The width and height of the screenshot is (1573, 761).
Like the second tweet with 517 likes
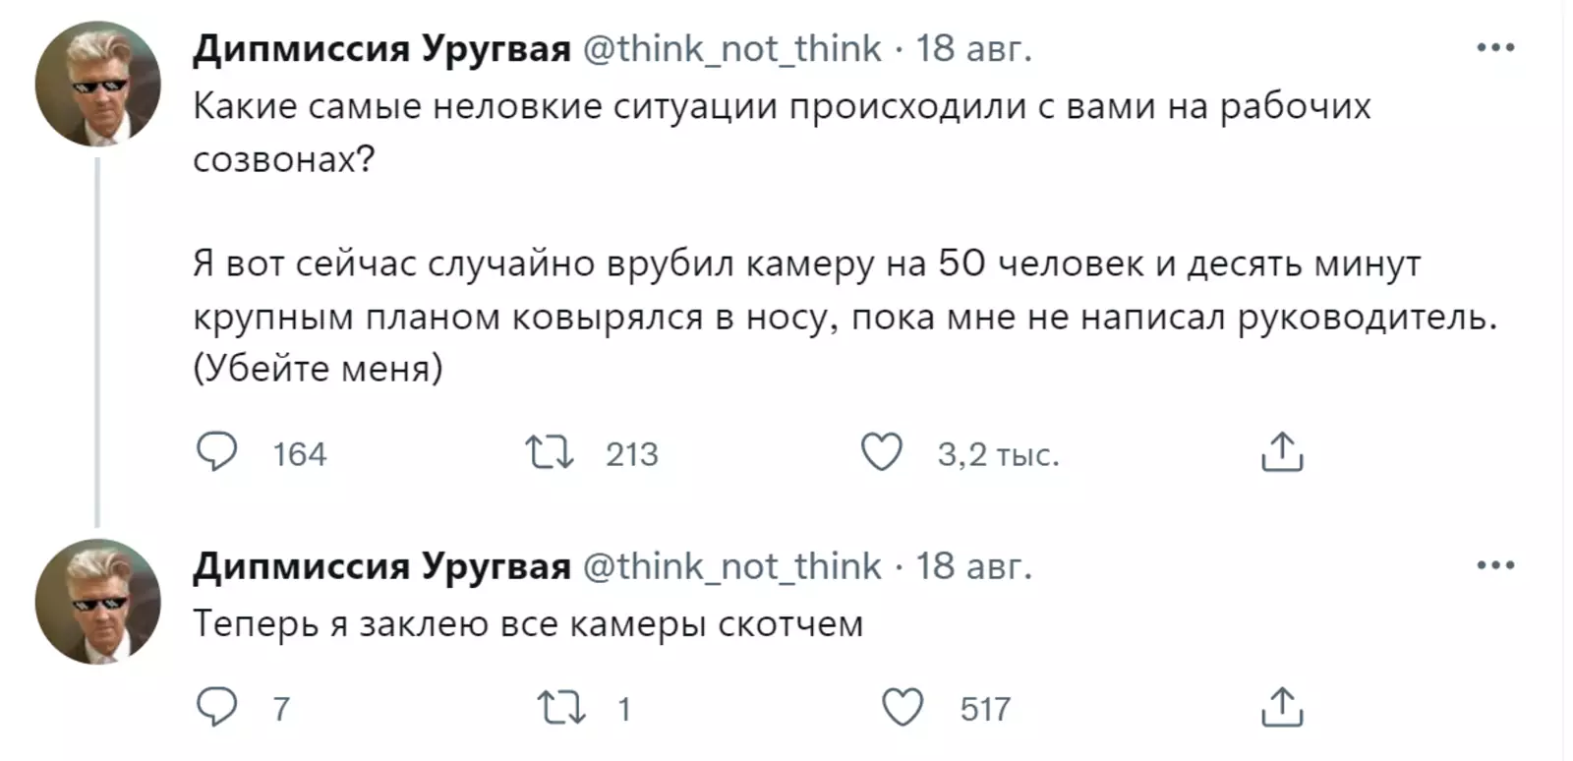coord(902,708)
